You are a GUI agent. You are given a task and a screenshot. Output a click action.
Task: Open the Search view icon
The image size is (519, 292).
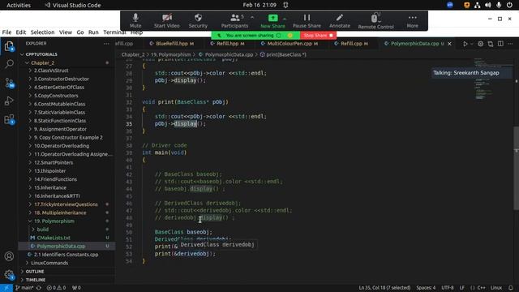point(9,64)
